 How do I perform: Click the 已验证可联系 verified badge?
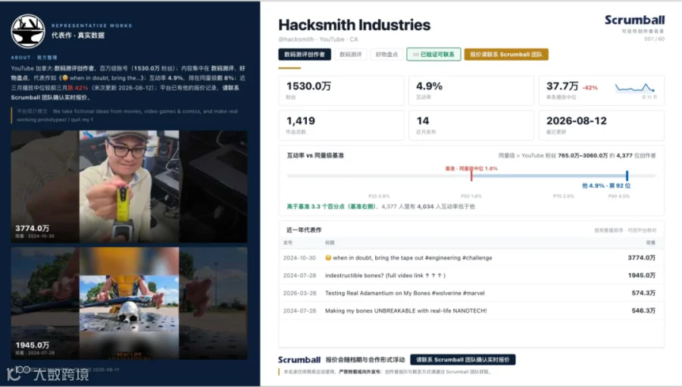(x=433, y=55)
